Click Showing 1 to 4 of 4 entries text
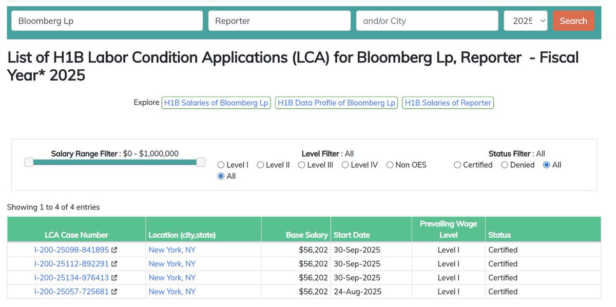Screen dimensions: 616x307 click(x=53, y=207)
